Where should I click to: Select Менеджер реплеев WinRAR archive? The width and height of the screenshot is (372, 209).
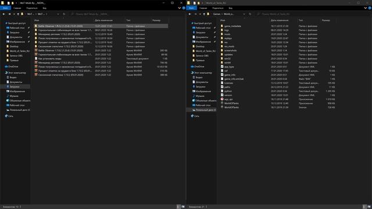101,63
